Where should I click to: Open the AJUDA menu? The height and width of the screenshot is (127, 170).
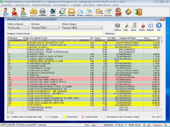tap(116, 5)
